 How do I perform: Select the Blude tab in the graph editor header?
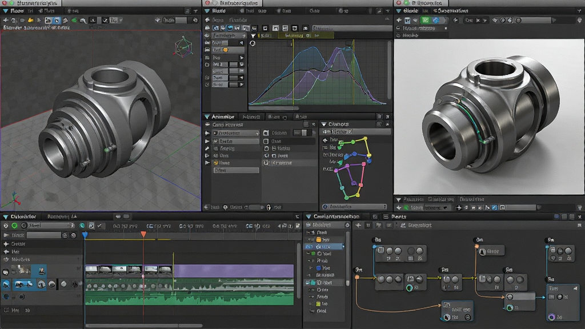[219, 11]
